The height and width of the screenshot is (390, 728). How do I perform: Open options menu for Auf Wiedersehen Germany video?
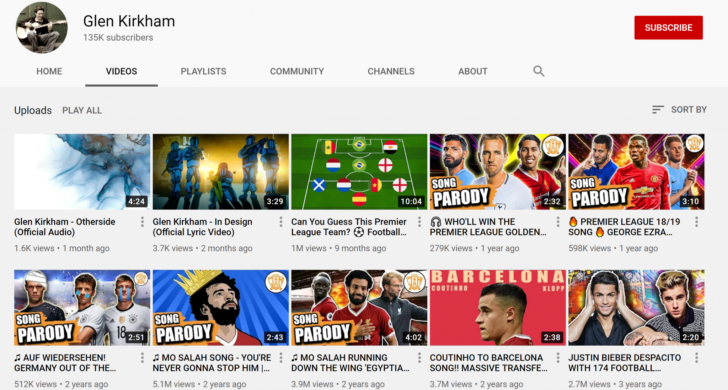(142, 358)
